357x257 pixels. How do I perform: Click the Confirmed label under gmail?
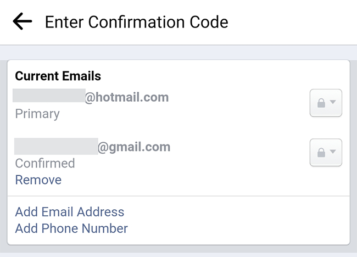pyautogui.click(x=45, y=163)
